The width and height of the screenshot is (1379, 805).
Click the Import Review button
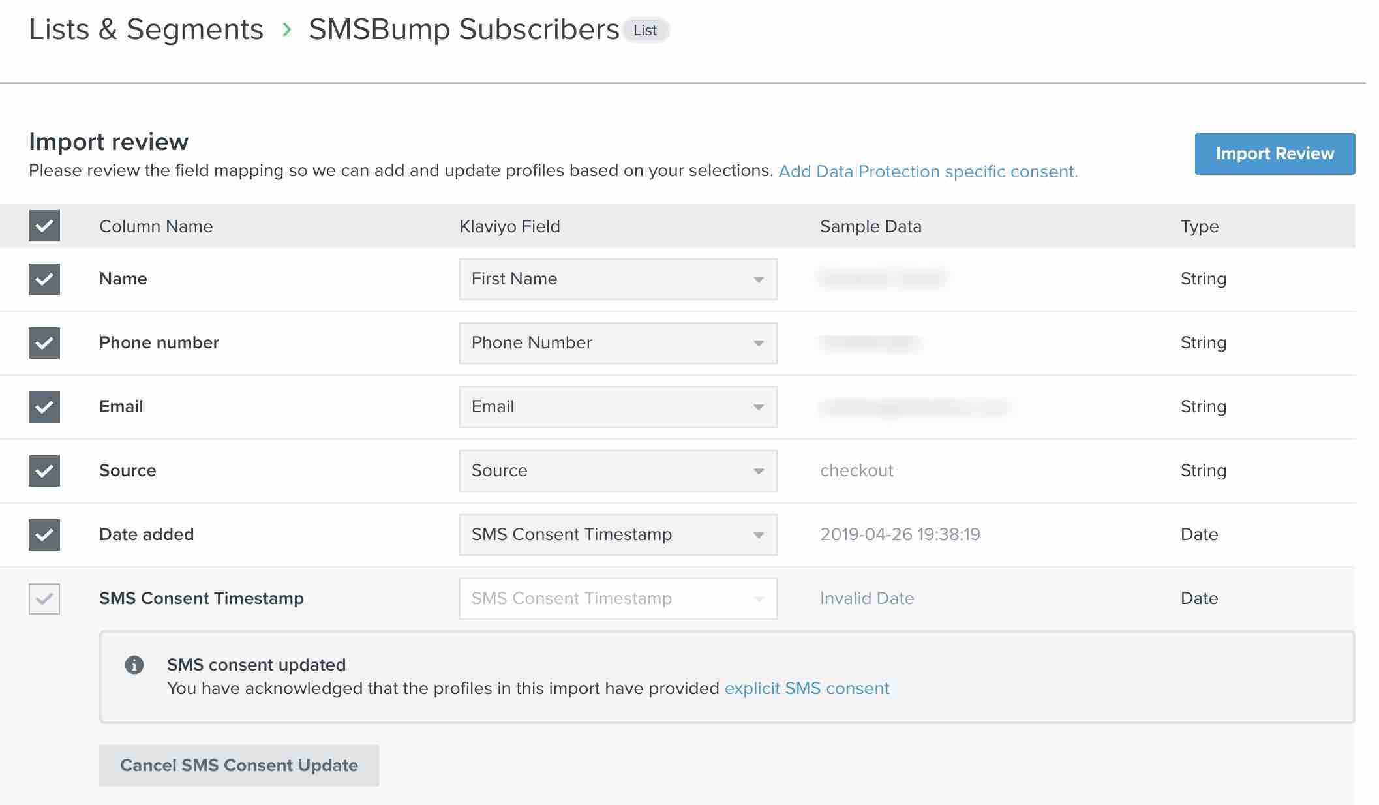1275,153
